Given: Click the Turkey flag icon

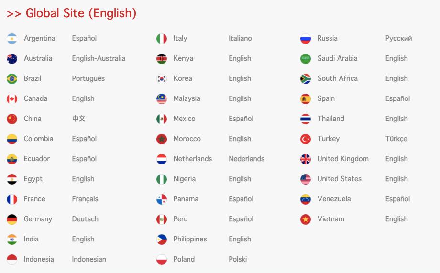Looking at the screenshot, I should coord(306,139).
